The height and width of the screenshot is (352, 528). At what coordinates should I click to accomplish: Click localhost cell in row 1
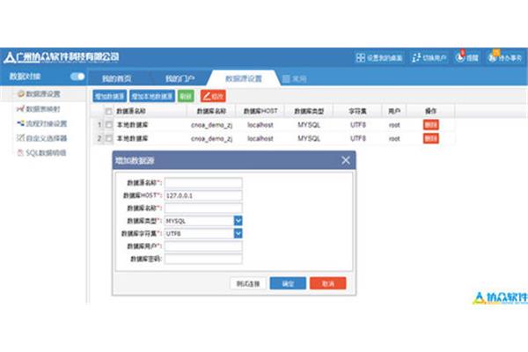tap(260, 125)
